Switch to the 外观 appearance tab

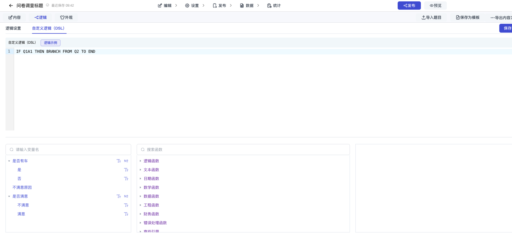pyautogui.click(x=67, y=17)
